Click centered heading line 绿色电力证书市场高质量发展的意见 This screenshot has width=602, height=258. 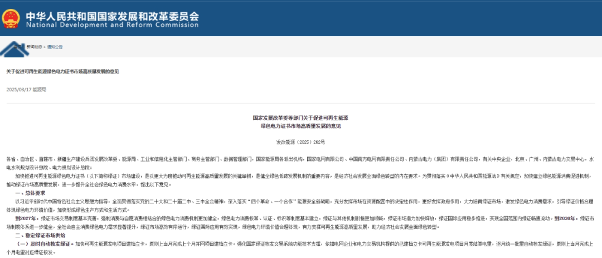point(300,126)
